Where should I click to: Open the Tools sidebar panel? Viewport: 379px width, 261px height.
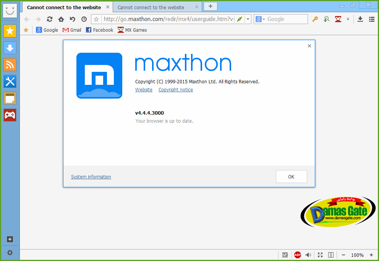click(x=10, y=81)
